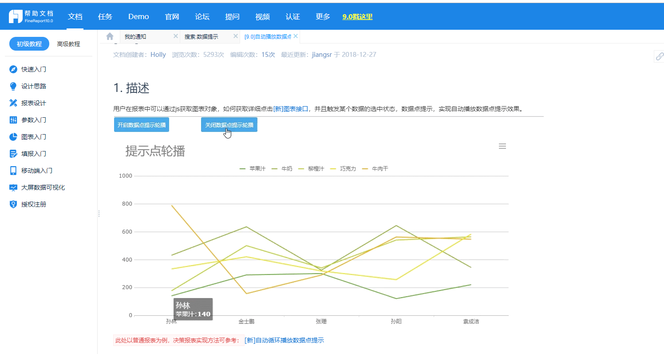
Task: Open the [新]图表接口 hyperlink
Action: point(291,108)
